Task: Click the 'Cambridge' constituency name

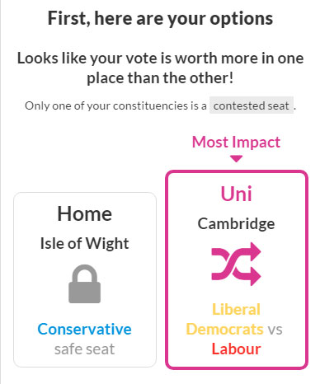Action: 236,224
